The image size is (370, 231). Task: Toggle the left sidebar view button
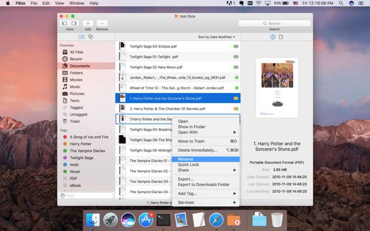point(65,24)
